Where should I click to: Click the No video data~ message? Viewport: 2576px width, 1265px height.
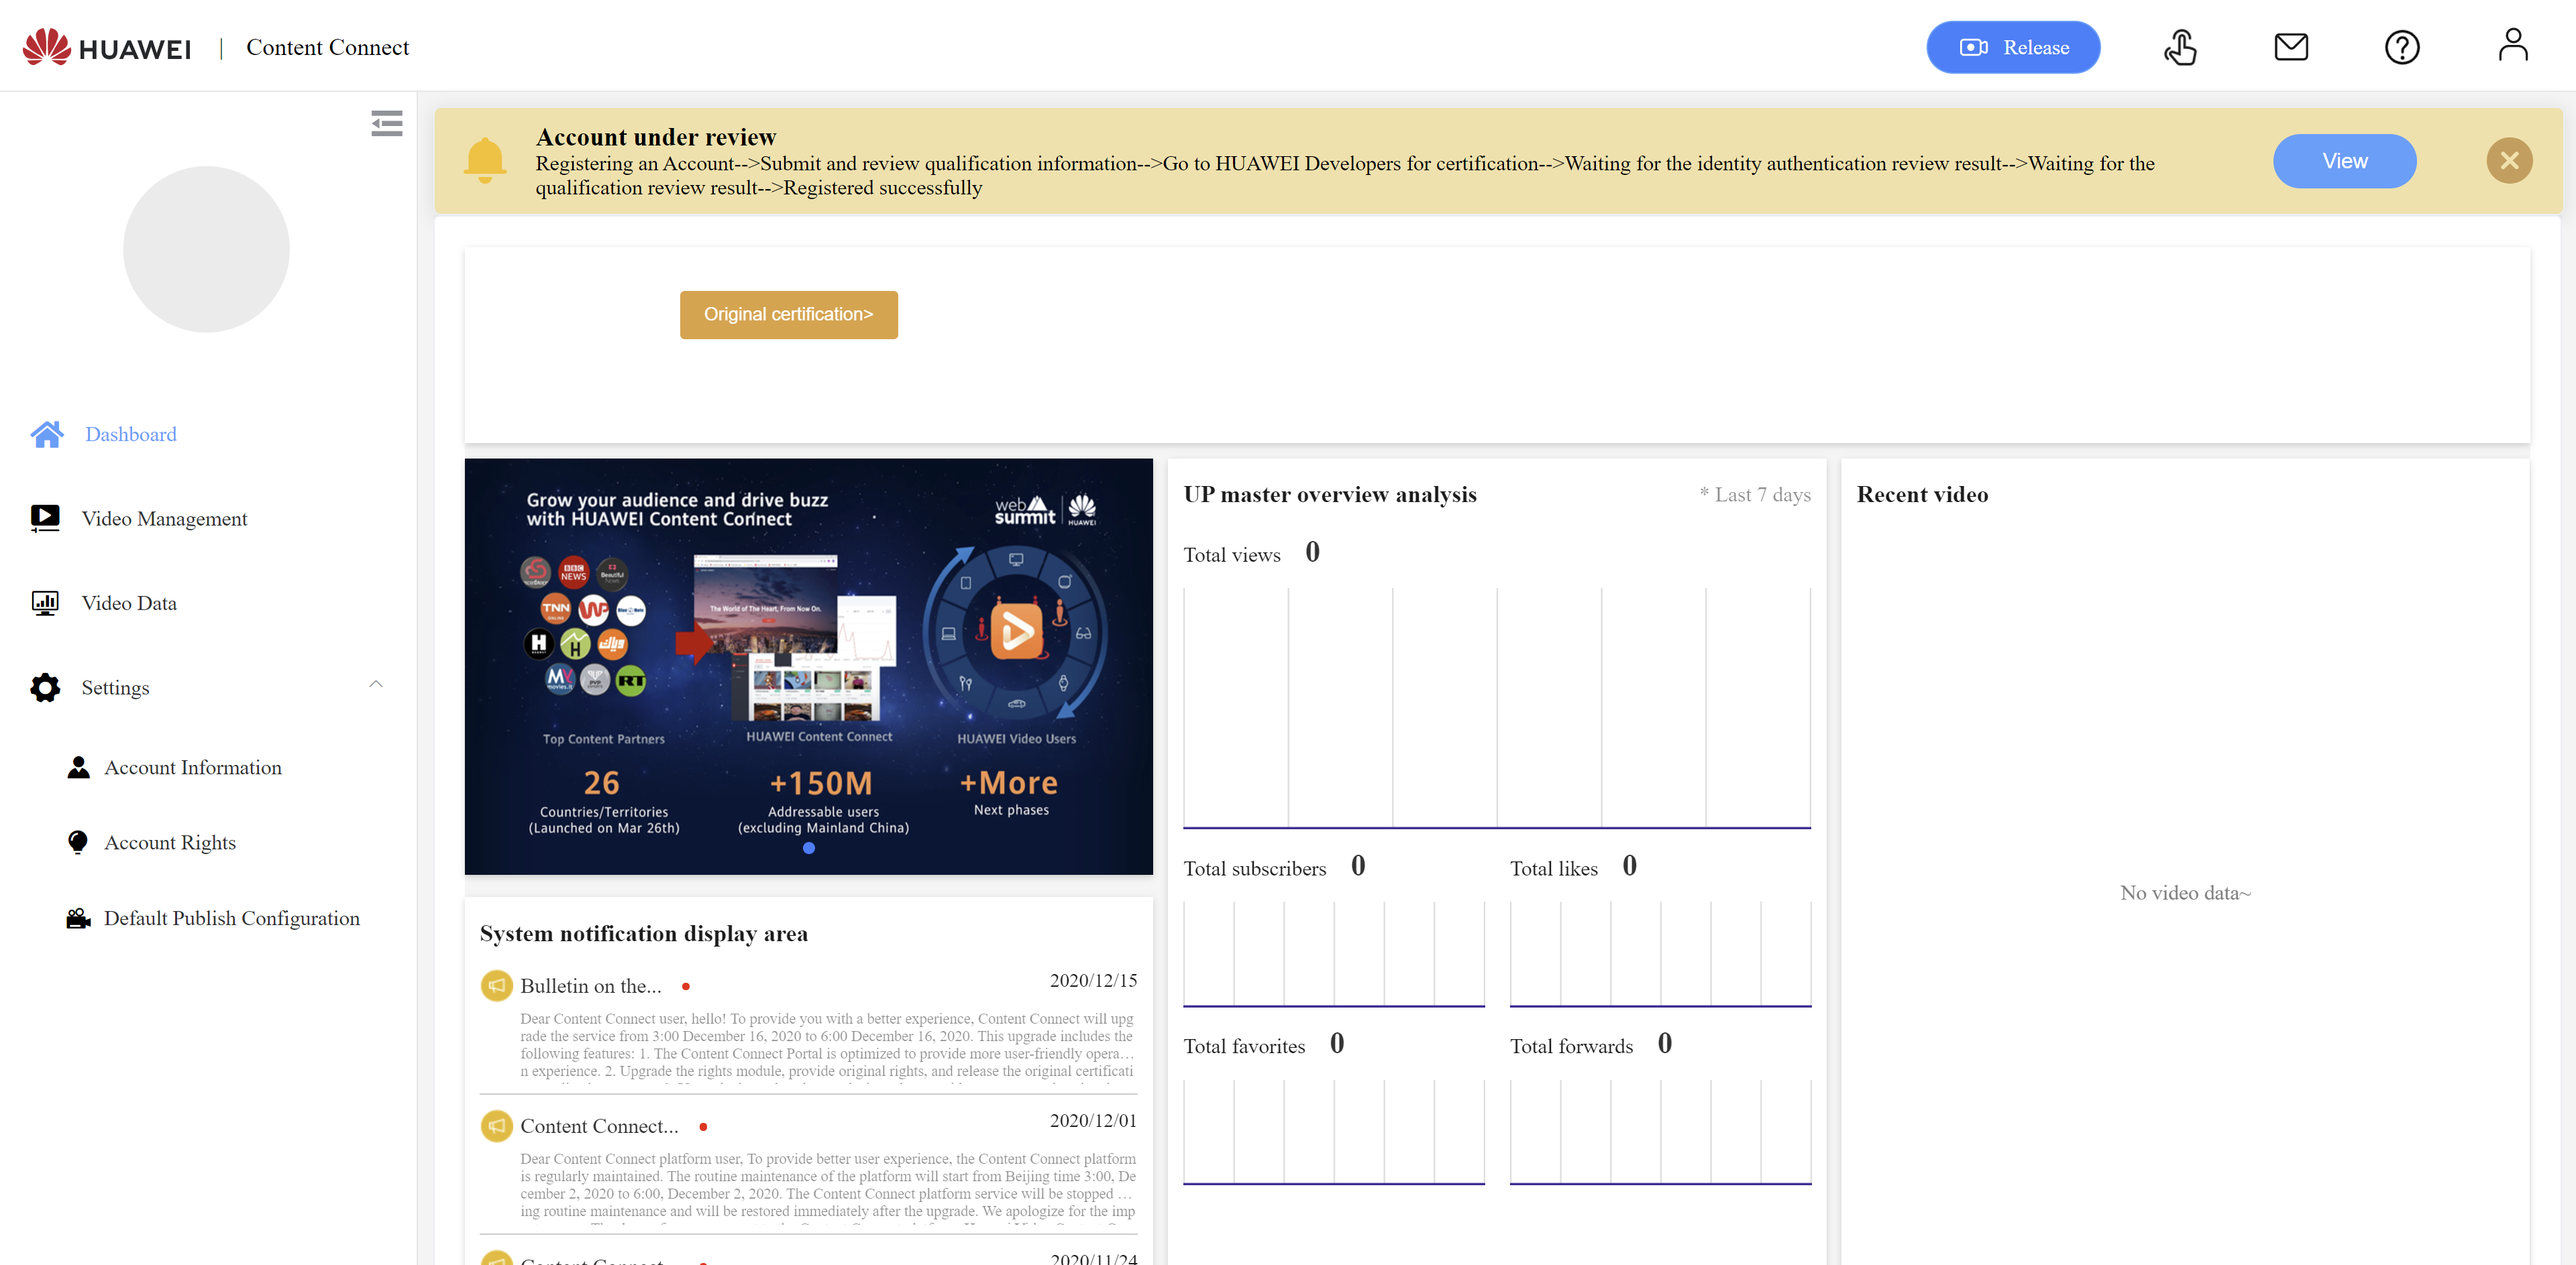pos(2185,894)
